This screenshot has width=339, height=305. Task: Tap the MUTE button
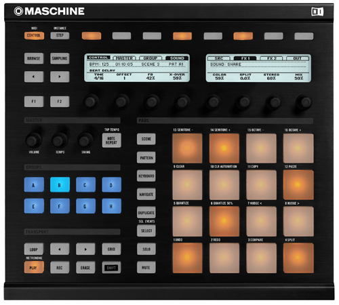pos(146,268)
